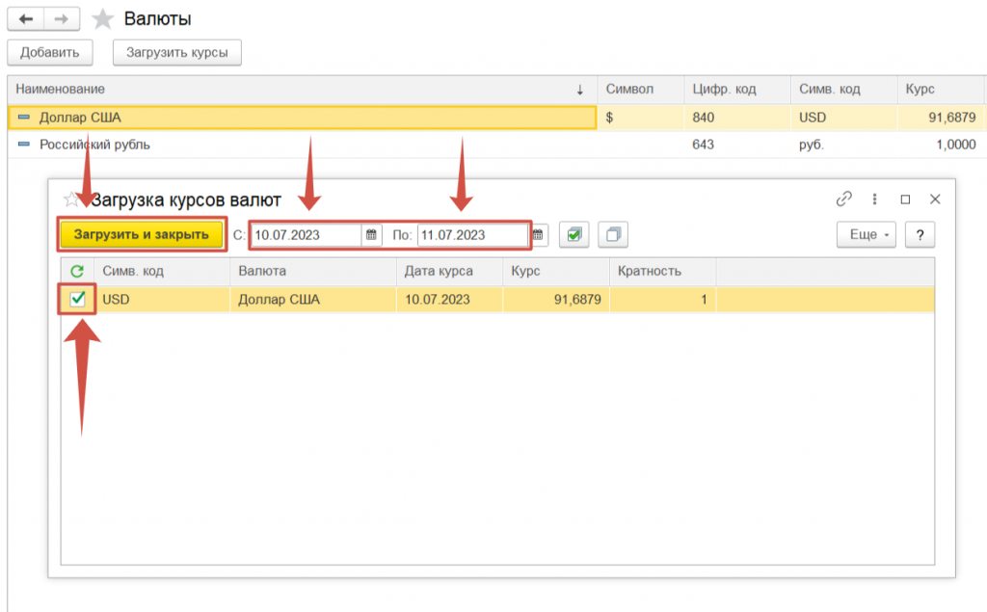Click the forward navigation arrow
987x612 pixels.
(x=62, y=18)
